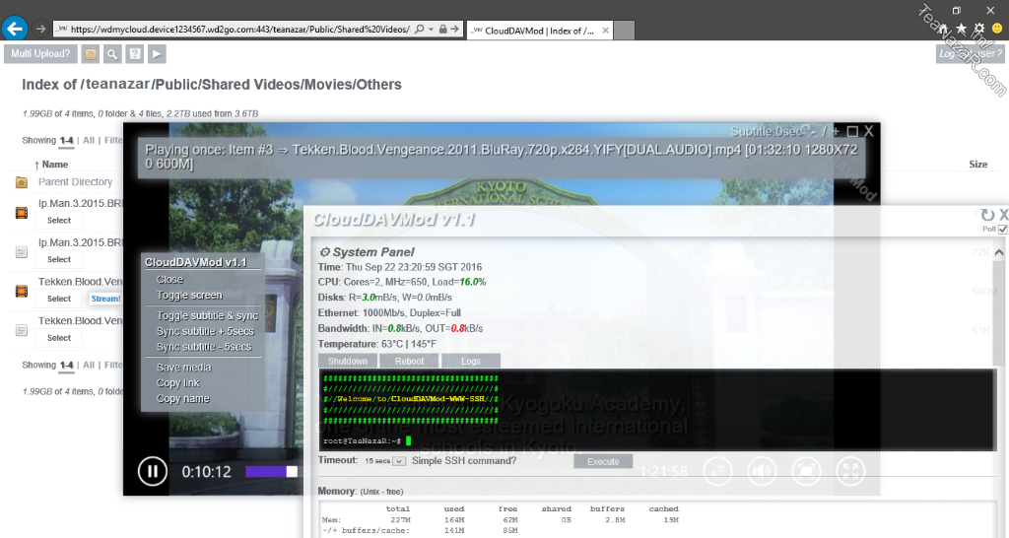Choose Sync subtitle +5secs menu entry

(x=205, y=331)
